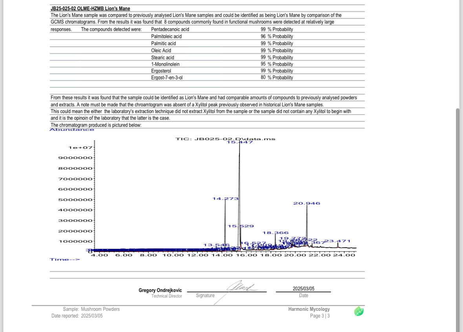Click the signature scribble above the Signature line
This screenshot has width=463, height=332.
pyautogui.click(x=241, y=286)
